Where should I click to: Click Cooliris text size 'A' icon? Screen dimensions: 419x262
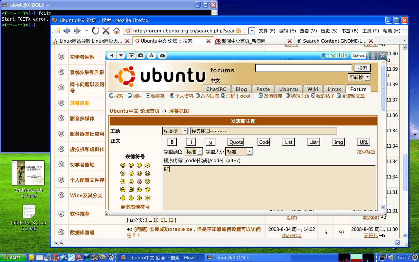pos(151,56)
